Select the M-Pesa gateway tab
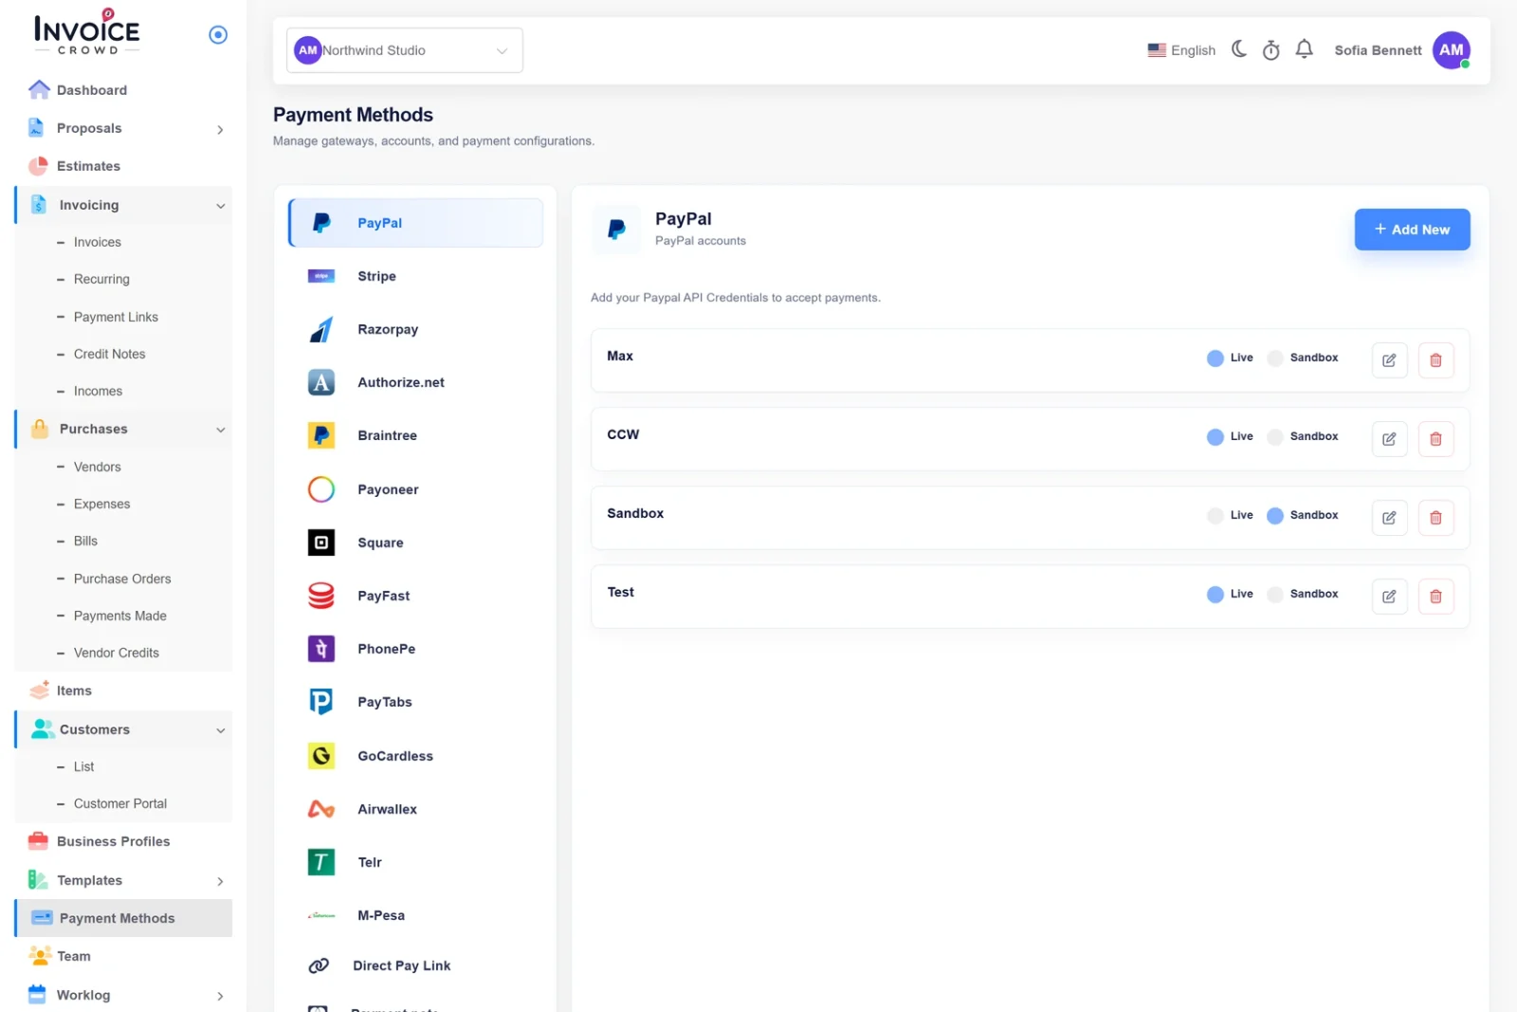 (x=415, y=915)
